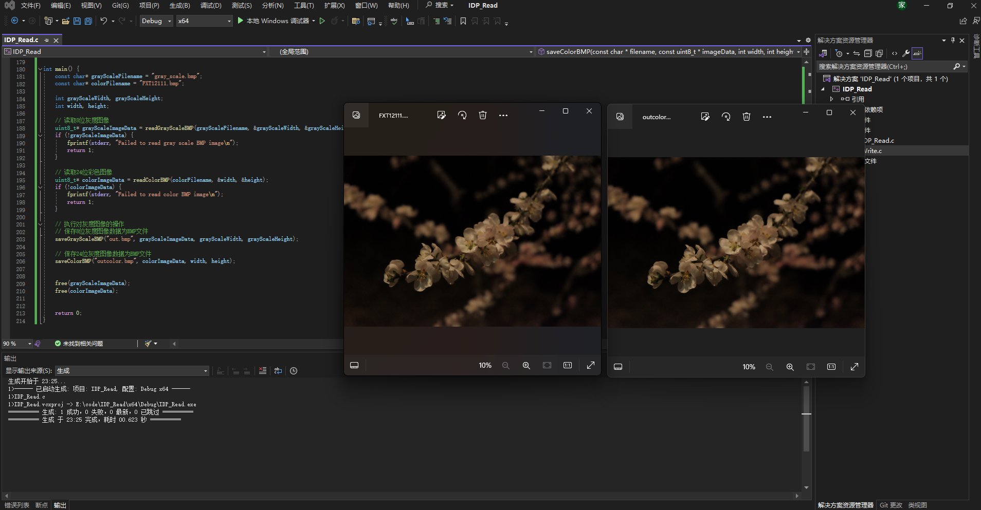This screenshot has width=981, height=510.
Task: Click the 未找到相关问题 status indicator
Action: click(79, 344)
